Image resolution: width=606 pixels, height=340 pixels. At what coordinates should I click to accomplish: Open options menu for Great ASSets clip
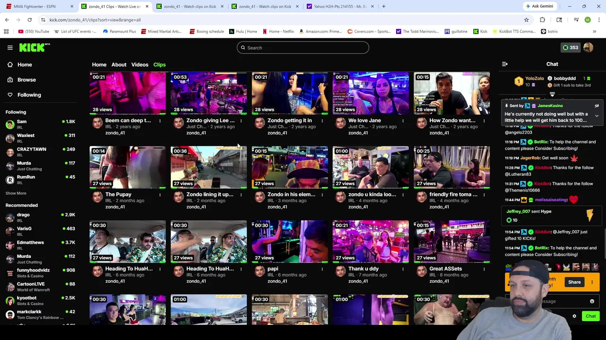(484, 269)
